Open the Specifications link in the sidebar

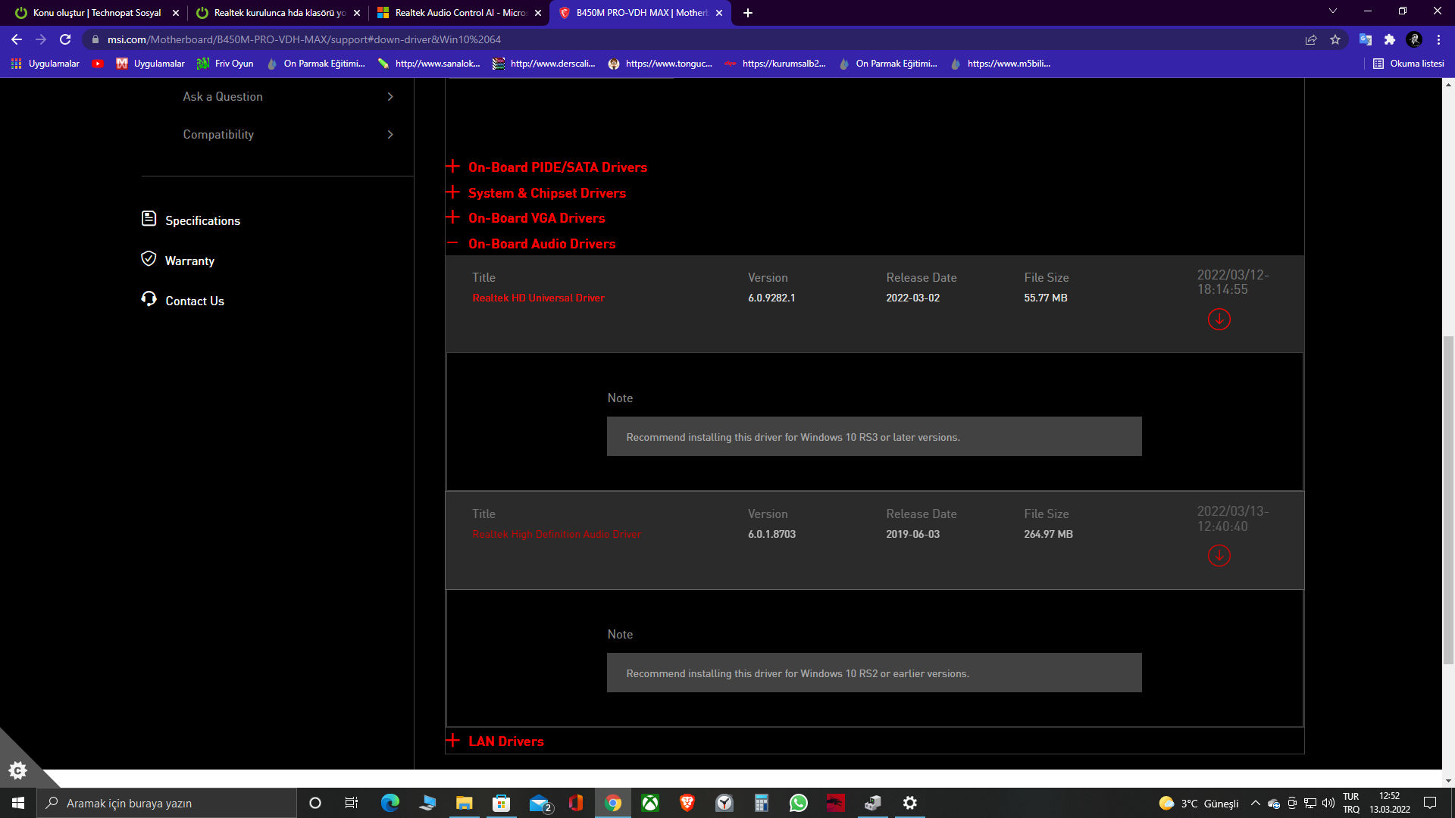tap(202, 220)
